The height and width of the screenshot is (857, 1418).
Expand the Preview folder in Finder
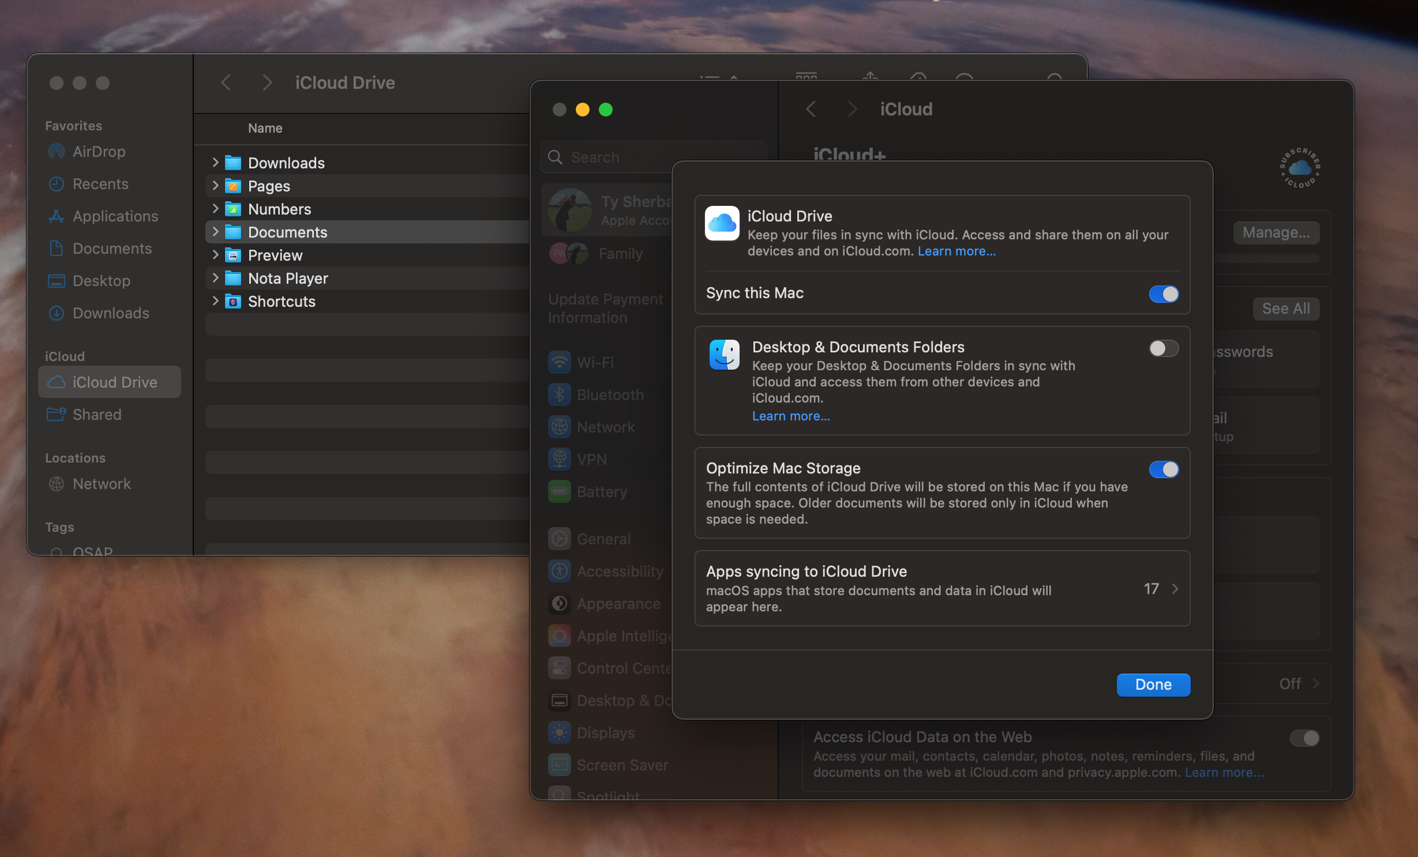(215, 255)
